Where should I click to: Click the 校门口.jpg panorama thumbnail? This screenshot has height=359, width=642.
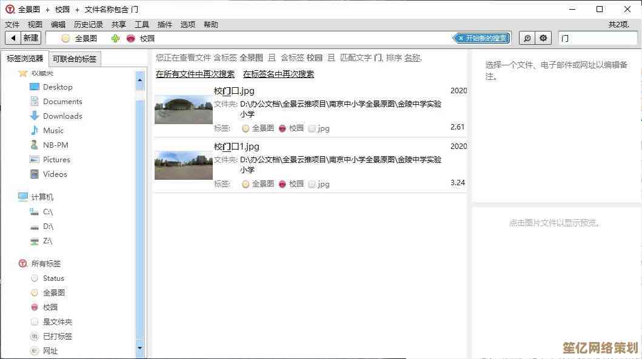[183, 110]
